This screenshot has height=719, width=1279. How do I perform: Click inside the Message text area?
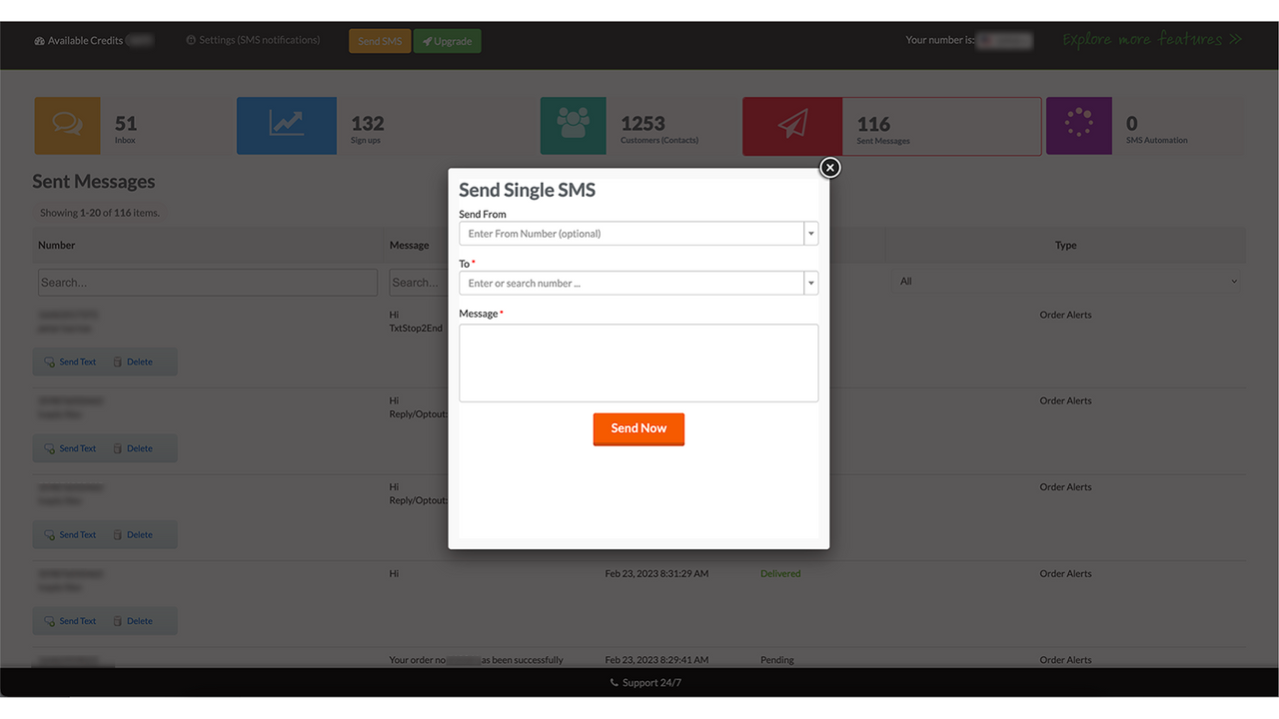(x=639, y=361)
